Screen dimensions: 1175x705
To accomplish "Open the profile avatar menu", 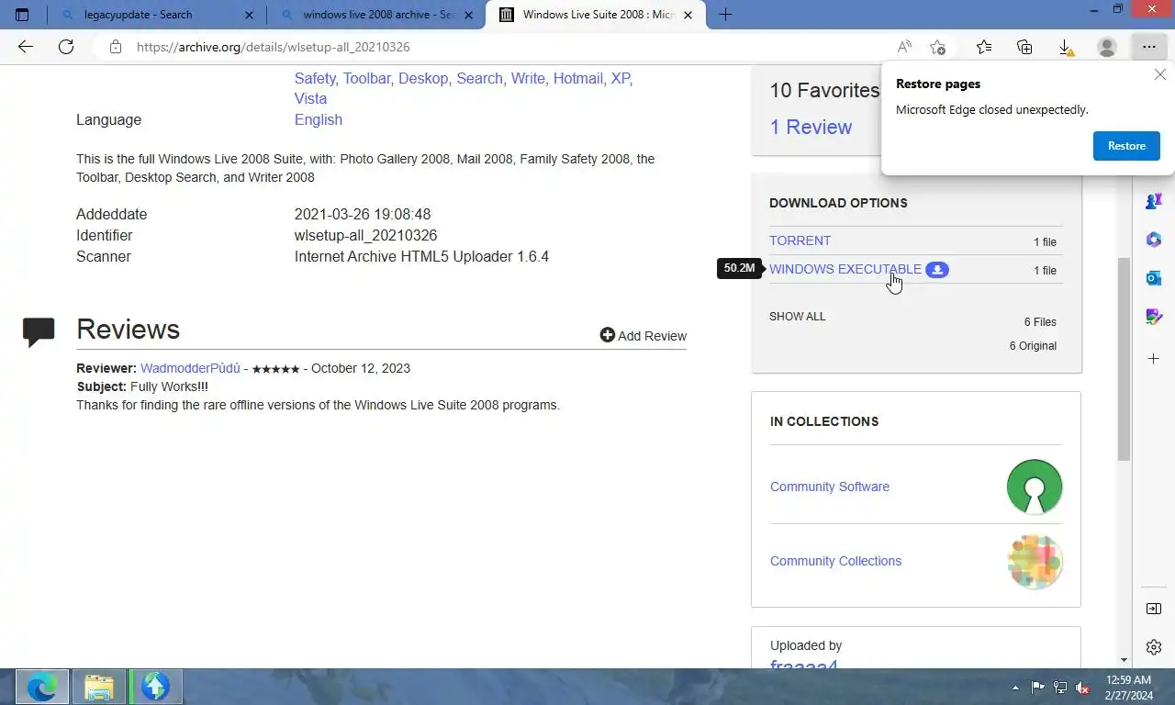I will [1107, 47].
